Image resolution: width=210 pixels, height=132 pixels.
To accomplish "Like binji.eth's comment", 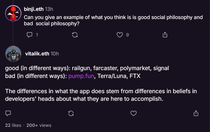I will [120, 35].
